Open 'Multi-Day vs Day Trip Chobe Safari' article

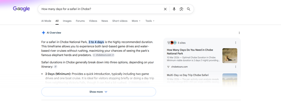coord(188,75)
